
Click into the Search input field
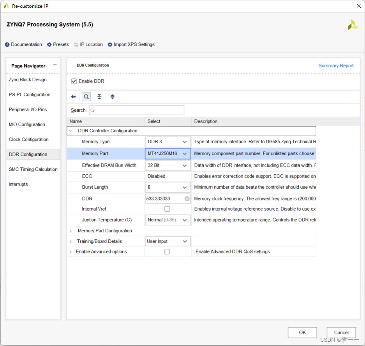coord(137,110)
